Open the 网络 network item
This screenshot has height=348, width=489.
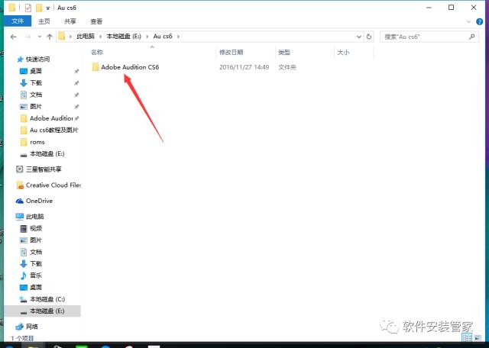pos(32,326)
